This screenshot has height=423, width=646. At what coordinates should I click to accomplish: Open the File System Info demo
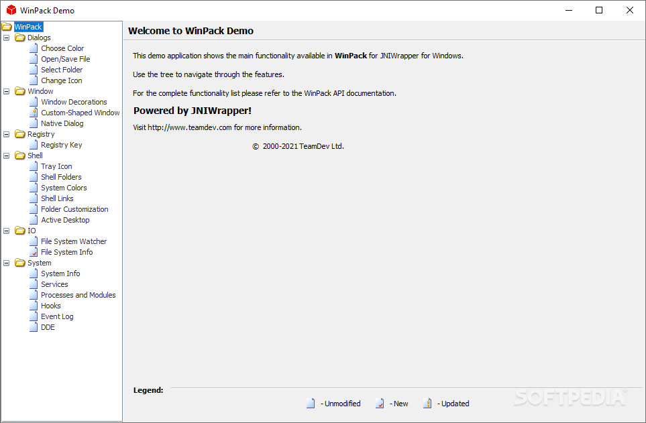click(66, 251)
